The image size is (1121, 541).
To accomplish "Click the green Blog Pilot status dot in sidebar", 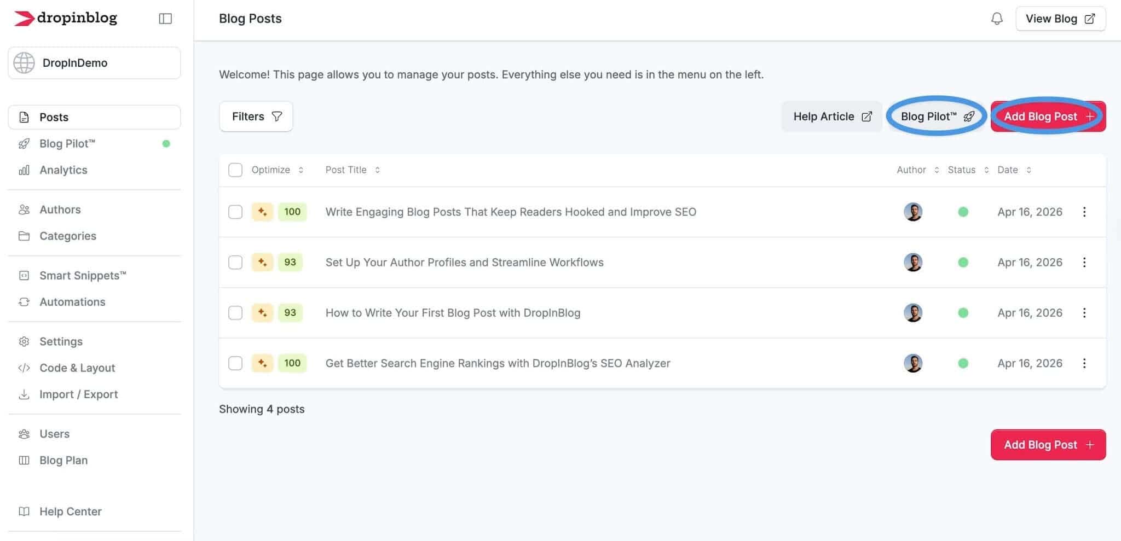I will [166, 143].
